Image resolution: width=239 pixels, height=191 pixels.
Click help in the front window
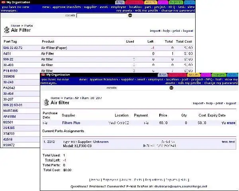coord(210,103)
